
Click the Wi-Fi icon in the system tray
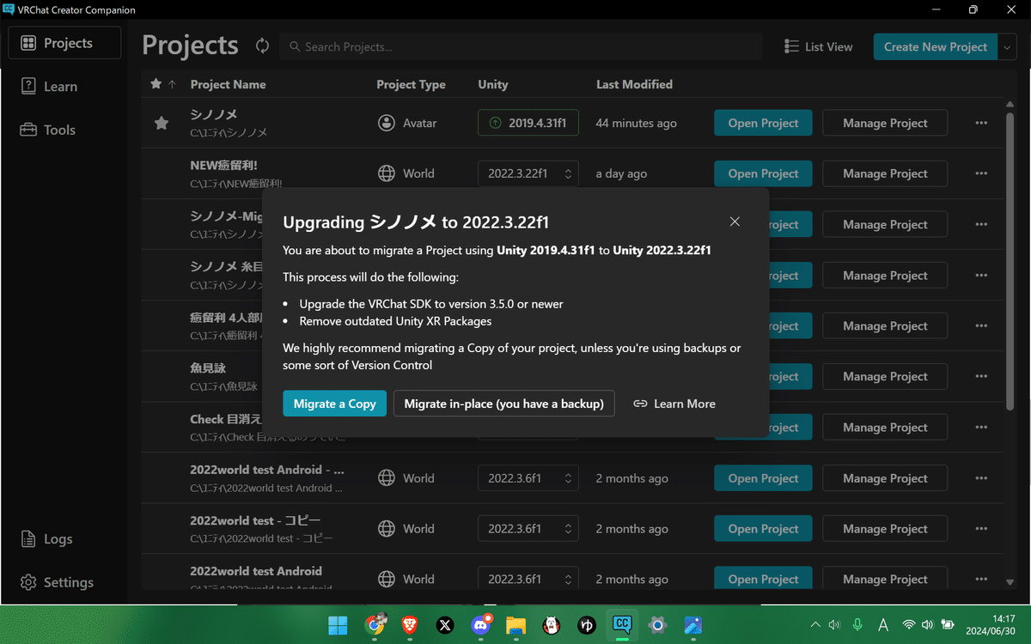click(908, 625)
